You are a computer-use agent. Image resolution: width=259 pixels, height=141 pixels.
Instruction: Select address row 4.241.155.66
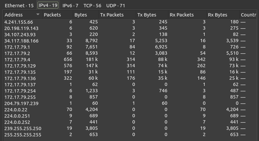19,22
